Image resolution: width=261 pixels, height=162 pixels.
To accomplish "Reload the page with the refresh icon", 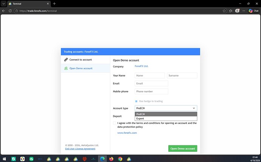I will pyautogui.click(x=10, y=11).
